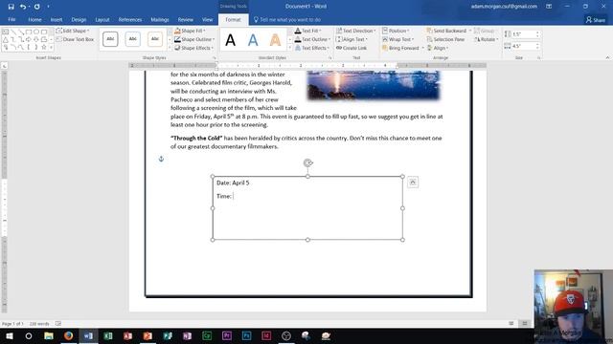Open the Layout tab
The width and height of the screenshot is (613, 344).
tap(102, 19)
